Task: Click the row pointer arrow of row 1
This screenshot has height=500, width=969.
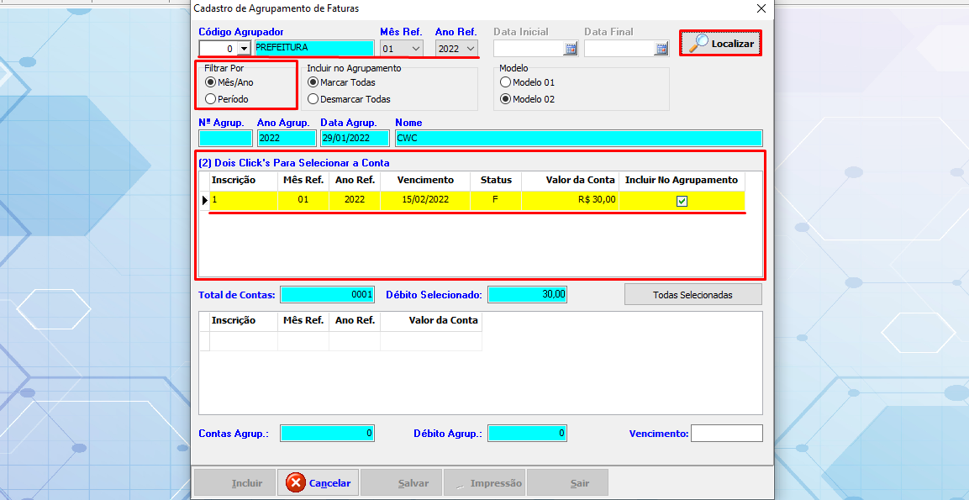Action: click(204, 200)
